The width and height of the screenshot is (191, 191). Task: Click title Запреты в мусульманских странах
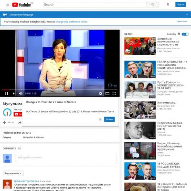(x=168, y=42)
